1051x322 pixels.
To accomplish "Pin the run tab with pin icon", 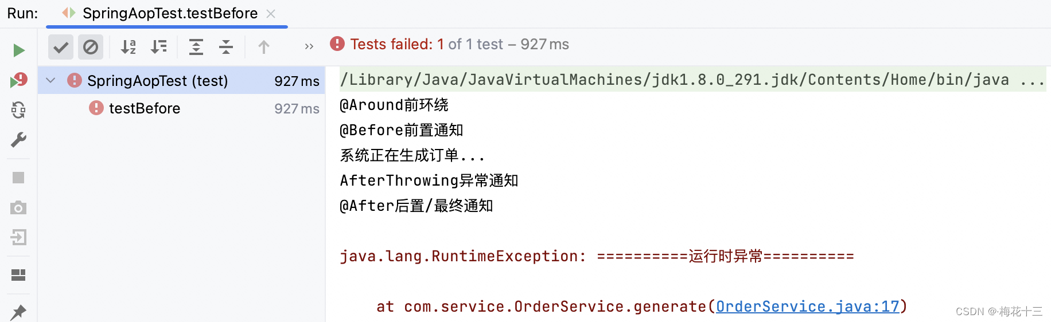I will pos(18,312).
